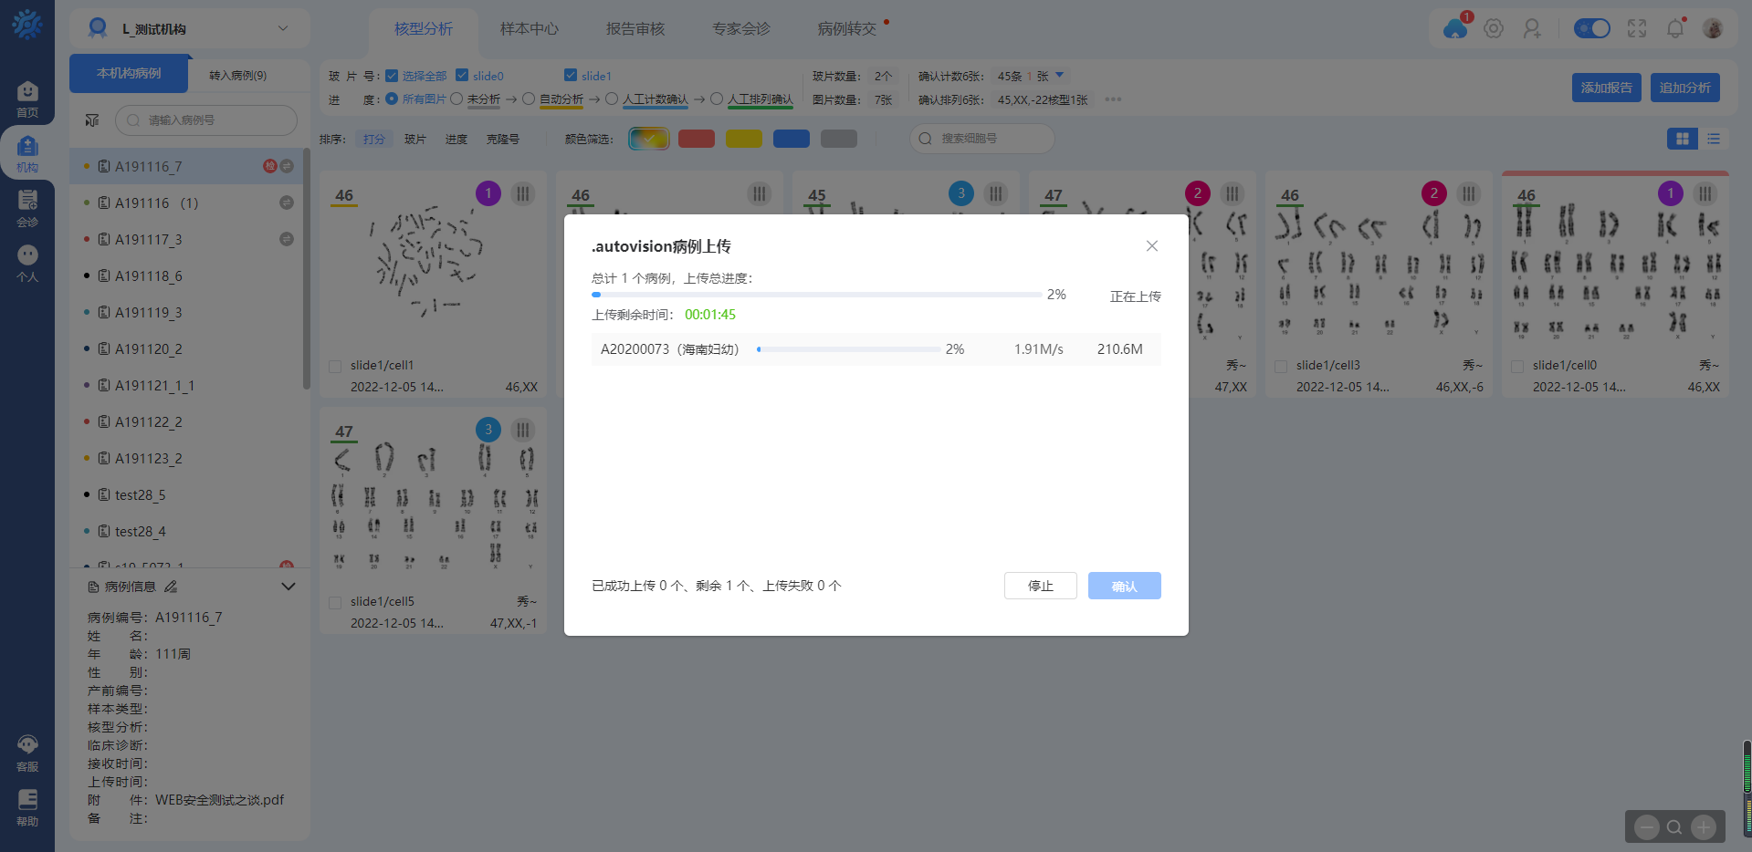Open the 首页 home sidebar icon
Screen dimensions: 1752x852
tap(27, 99)
